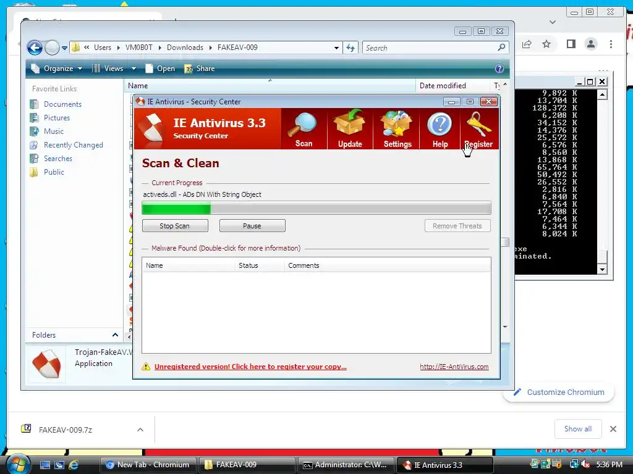Viewport: 633px width, 474px height.
Task: Switch to FAKEAV-009 taskbar button
Action: coord(247,465)
